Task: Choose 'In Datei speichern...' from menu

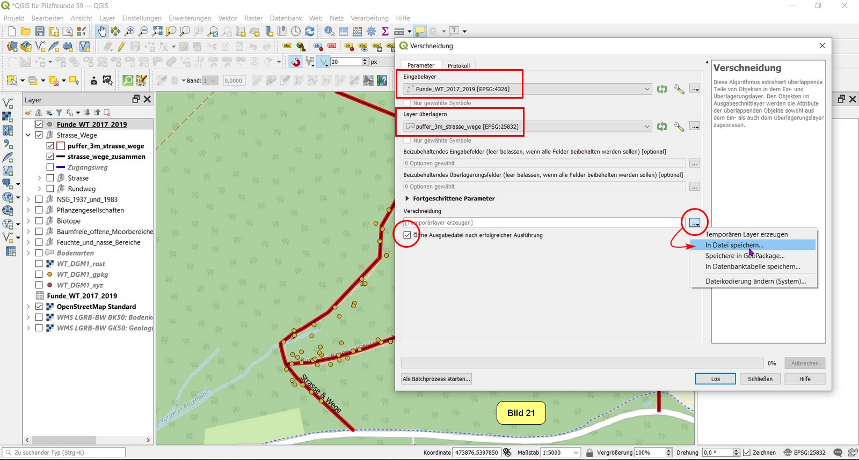Action: (x=734, y=245)
